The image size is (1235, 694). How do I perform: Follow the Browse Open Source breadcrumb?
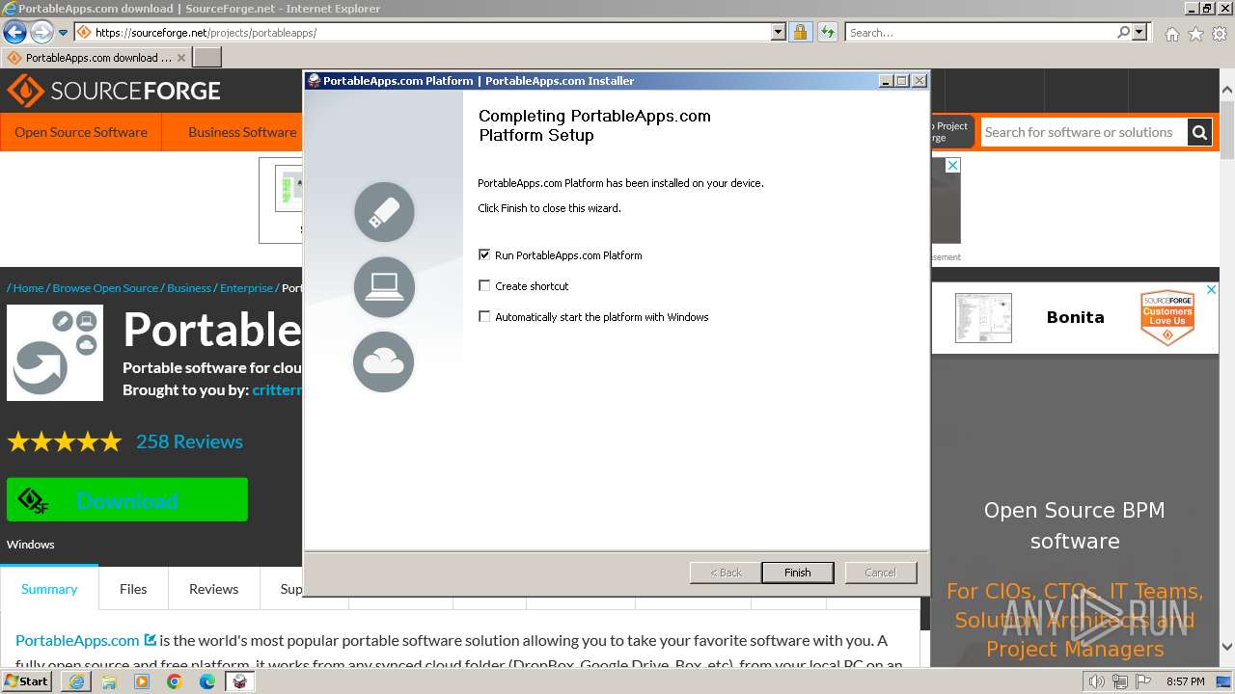click(x=105, y=287)
